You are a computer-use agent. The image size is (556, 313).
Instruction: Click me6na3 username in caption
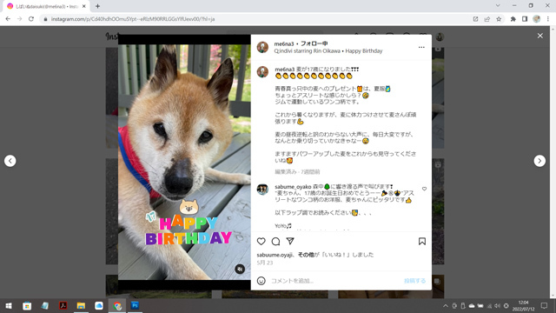coord(285,70)
